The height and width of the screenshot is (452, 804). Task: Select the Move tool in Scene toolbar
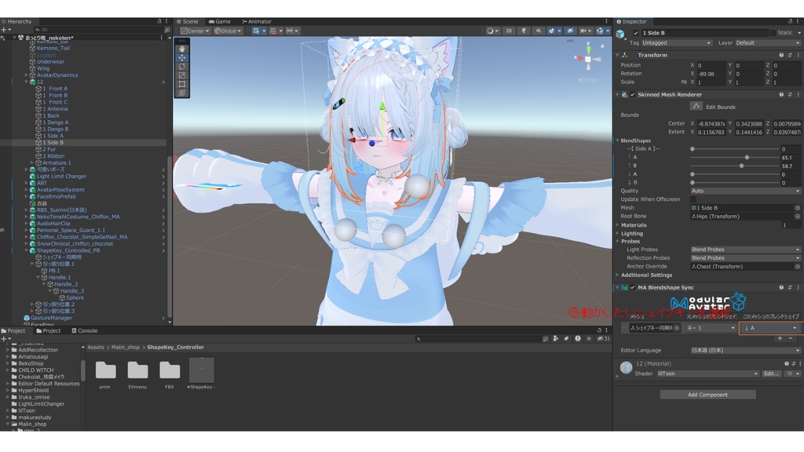[182, 58]
